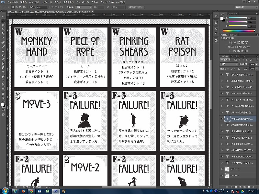Open the Character panel icon
259x194 pixels.
point(216,30)
